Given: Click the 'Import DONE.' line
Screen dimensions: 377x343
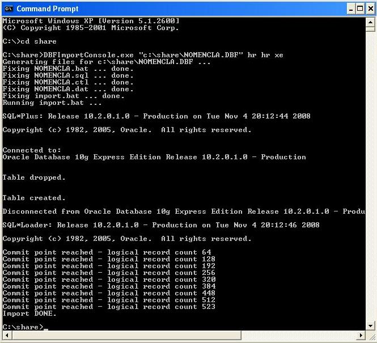Looking at the screenshot, I should 29,314.
